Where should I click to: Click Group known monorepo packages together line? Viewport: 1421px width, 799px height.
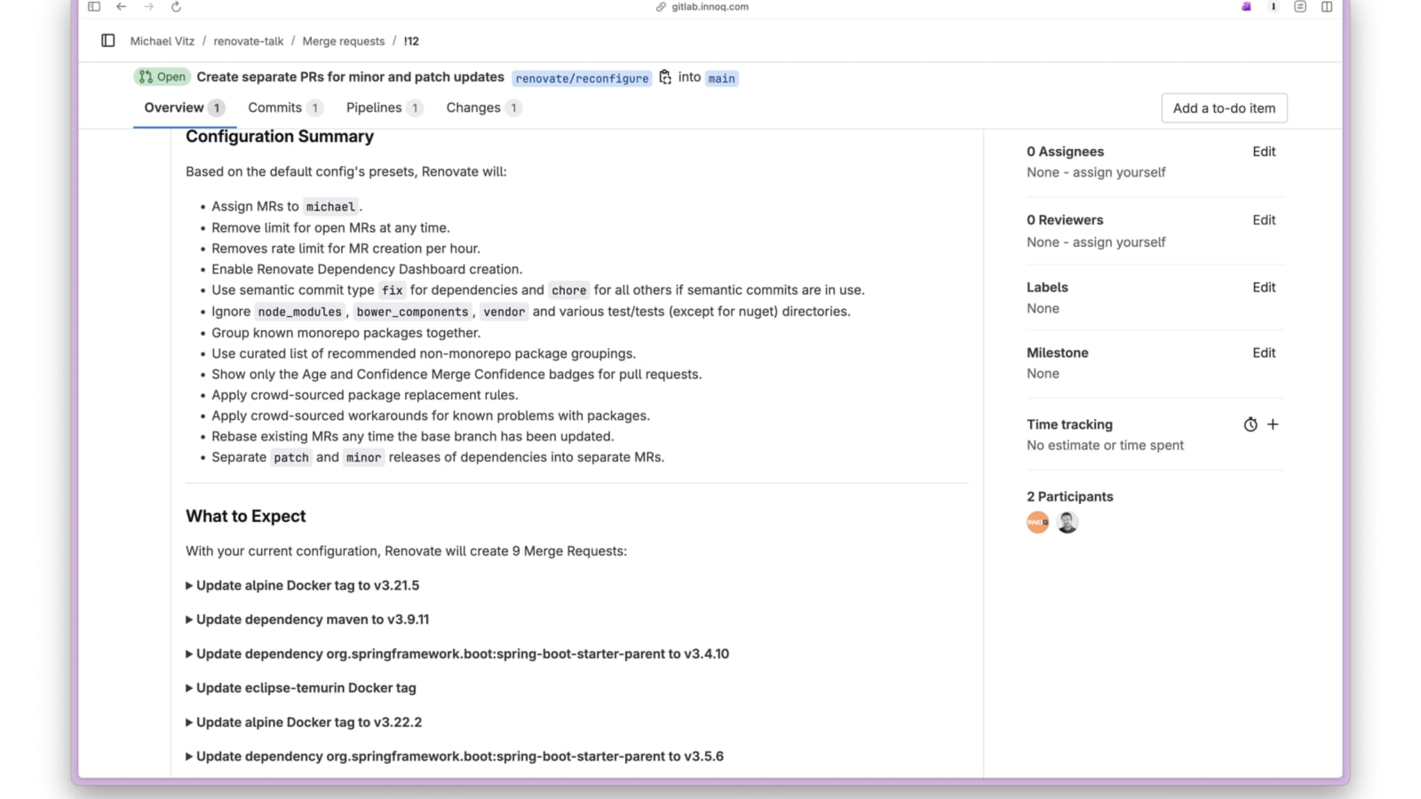pyautogui.click(x=345, y=333)
